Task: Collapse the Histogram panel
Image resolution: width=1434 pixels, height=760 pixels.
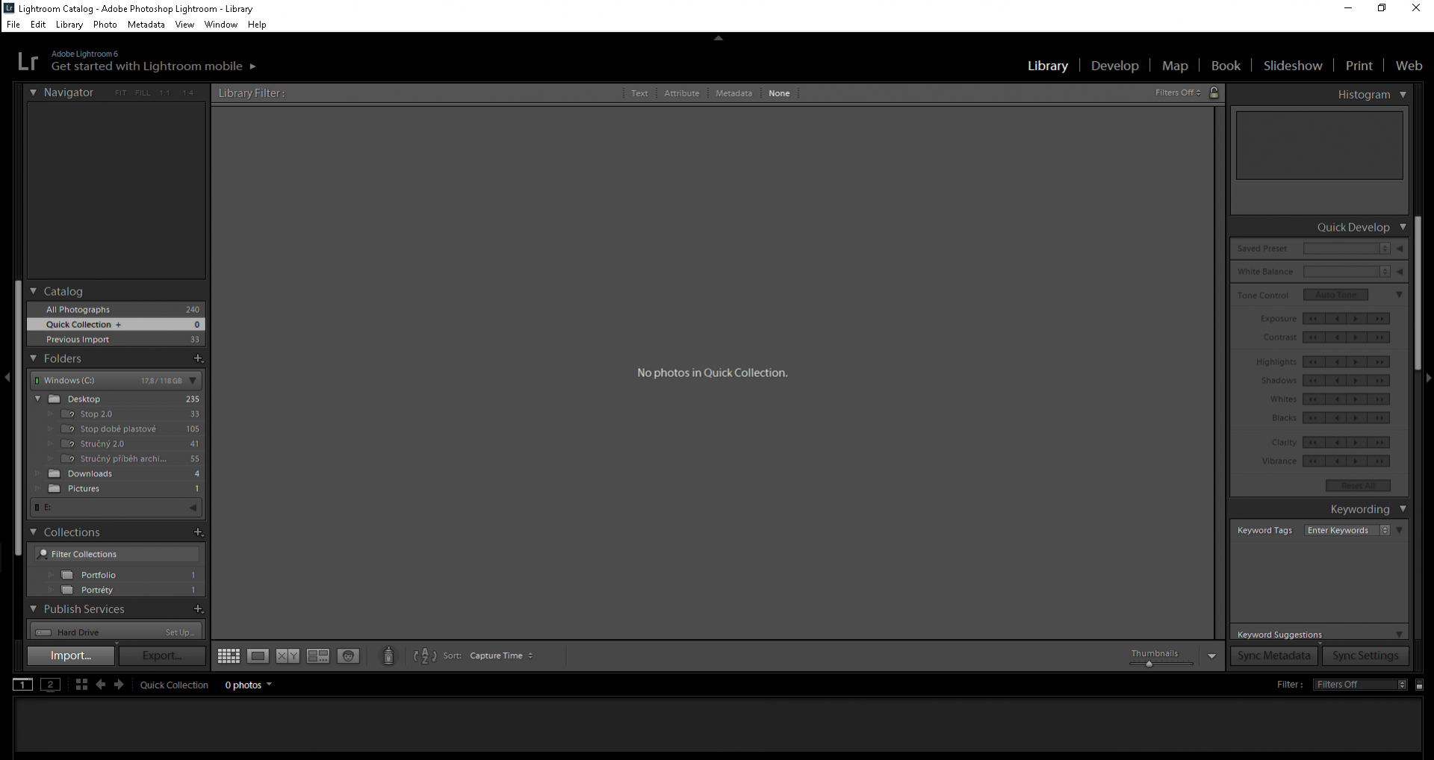Action: click(1403, 95)
